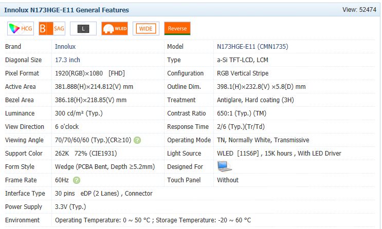Click the Environment row label
Screen dimensions: 382x229
tap(23, 220)
